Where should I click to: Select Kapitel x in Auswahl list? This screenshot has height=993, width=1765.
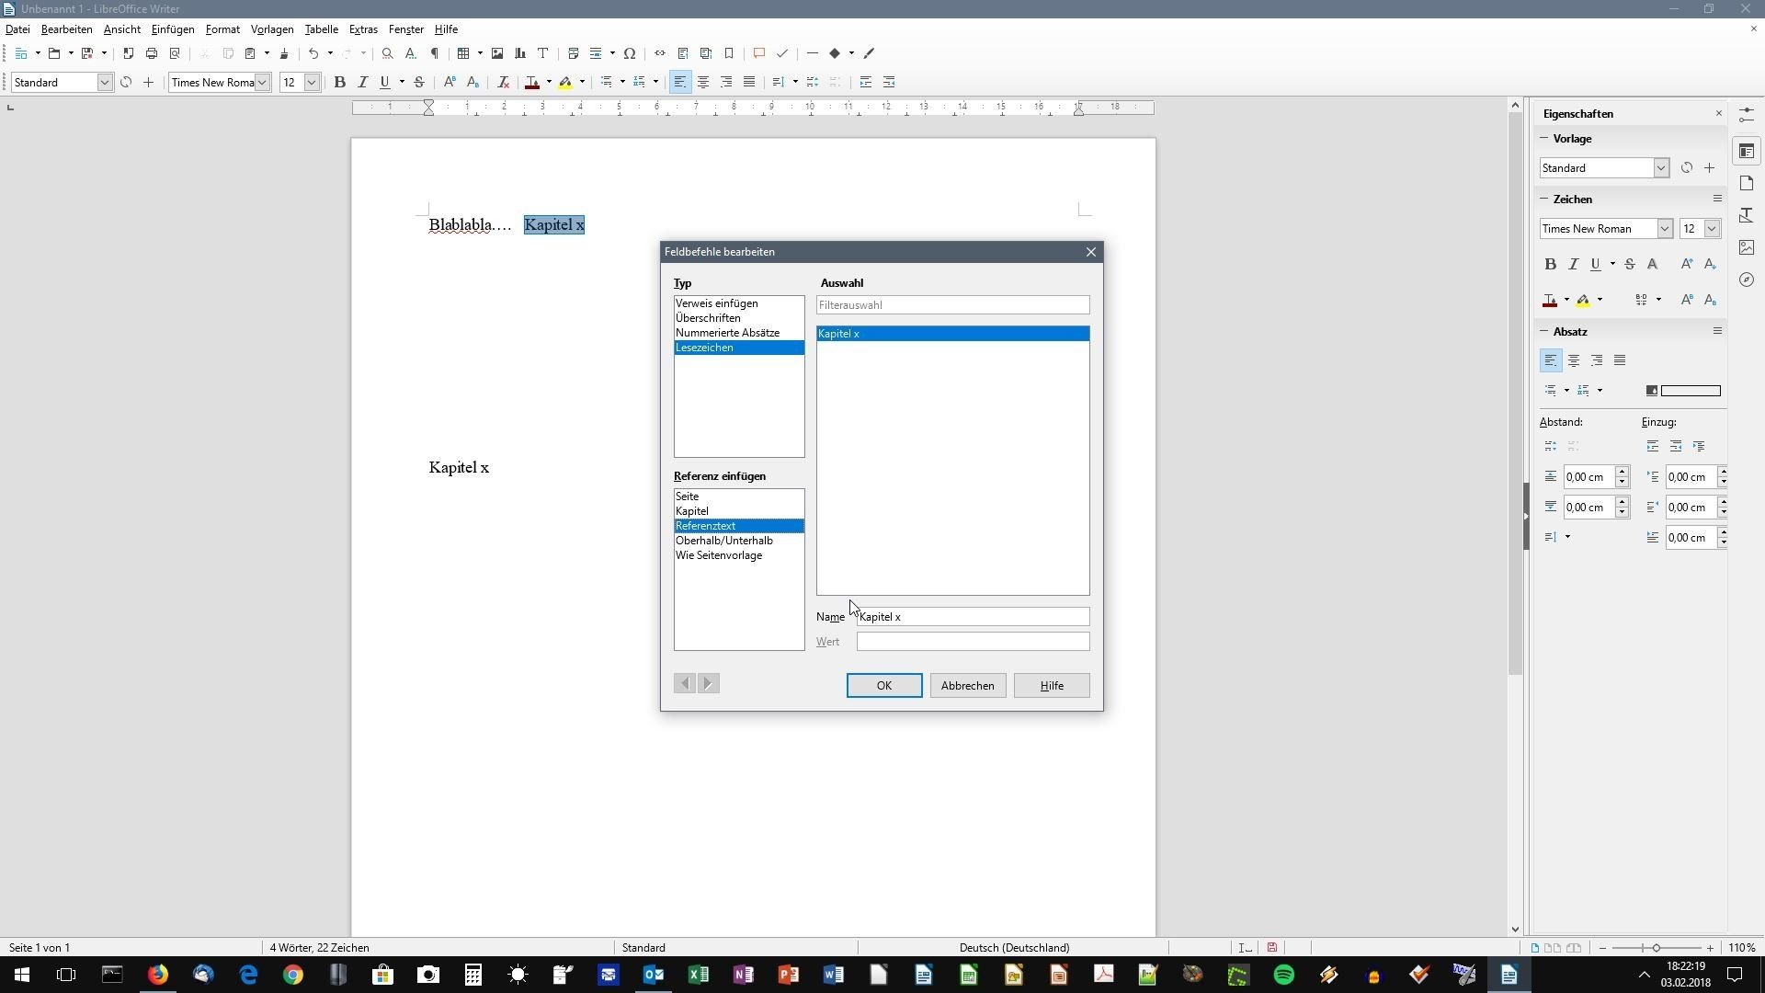pyautogui.click(x=953, y=334)
